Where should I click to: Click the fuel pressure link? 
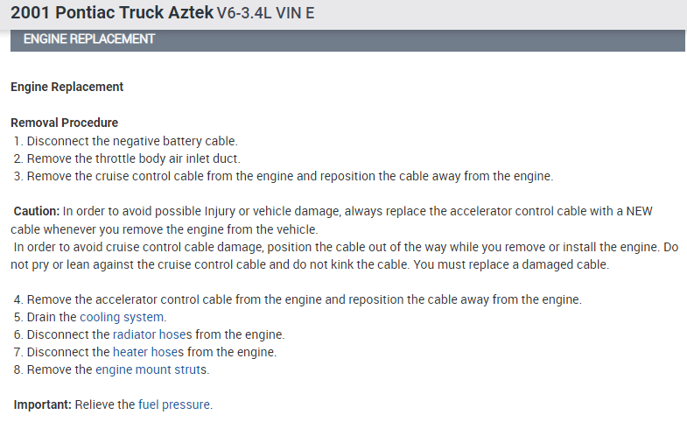tap(174, 404)
